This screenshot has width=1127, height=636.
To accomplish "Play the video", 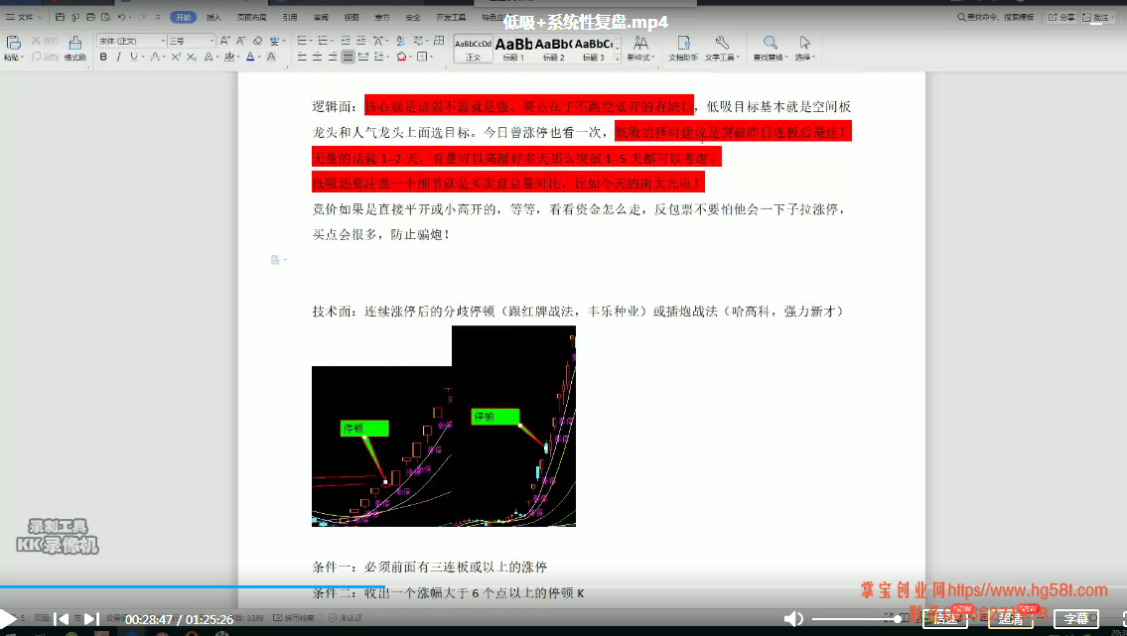I will tap(7, 619).
